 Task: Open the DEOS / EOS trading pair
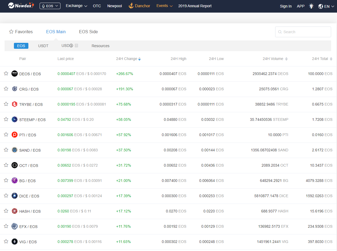tap(30, 74)
